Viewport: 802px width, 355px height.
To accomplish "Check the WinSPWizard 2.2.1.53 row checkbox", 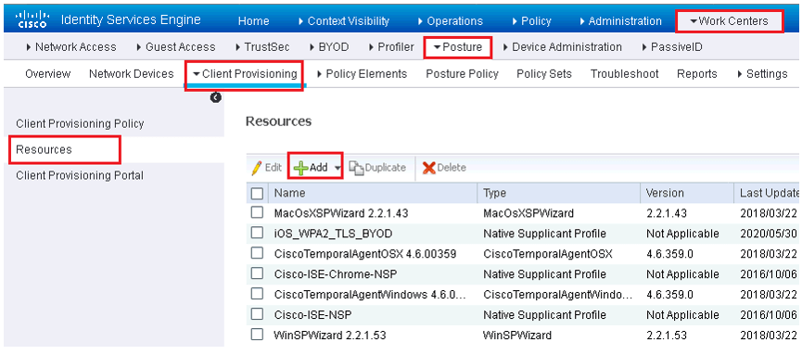I will point(257,335).
